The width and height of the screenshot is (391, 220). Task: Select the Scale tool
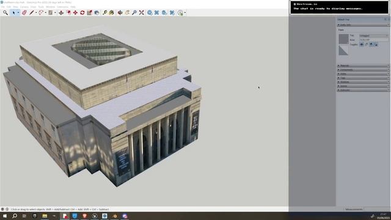coord(90,12)
